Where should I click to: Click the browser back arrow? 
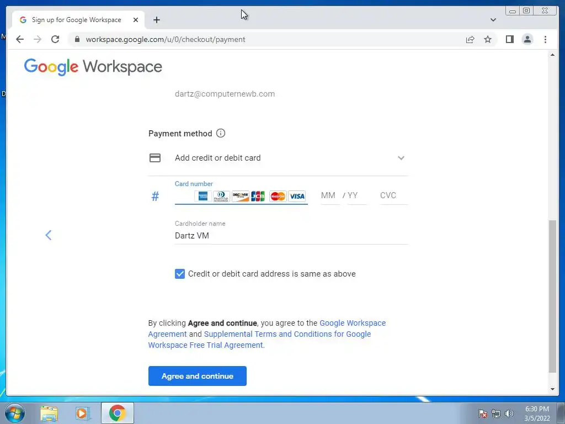[x=20, y=39]
